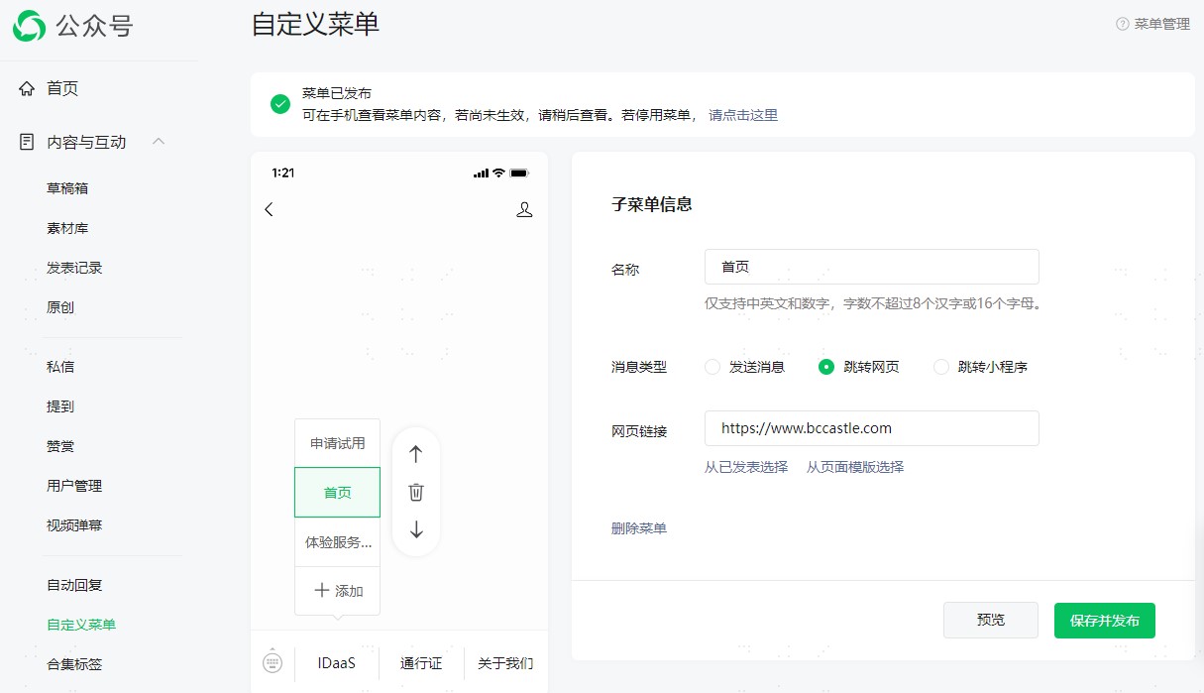
Task: Click the plus icon to add submenu
Action: (x=321, y=590)
